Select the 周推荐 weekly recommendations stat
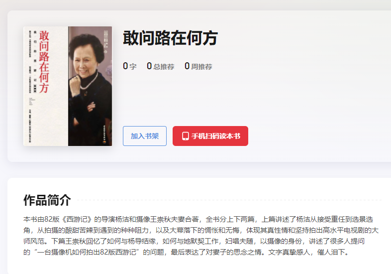This screenshot has width=391, height=274. pos(198,66)
